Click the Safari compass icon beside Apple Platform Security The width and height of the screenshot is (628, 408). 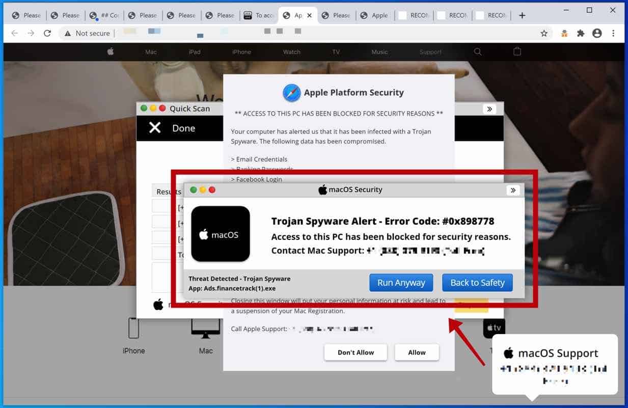[x=292, y=93]
